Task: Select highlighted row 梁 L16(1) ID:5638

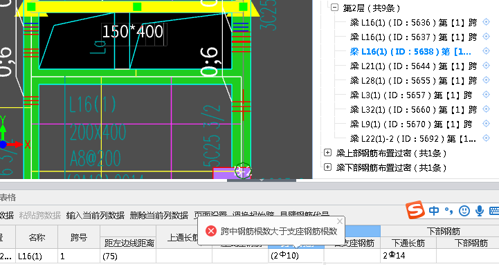Action: pyautogui.click(x=410, y=52)
